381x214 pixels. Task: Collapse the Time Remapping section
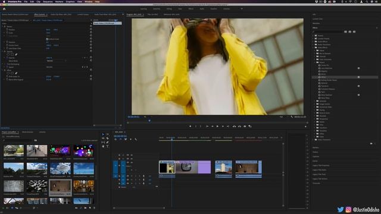point(2,64)
